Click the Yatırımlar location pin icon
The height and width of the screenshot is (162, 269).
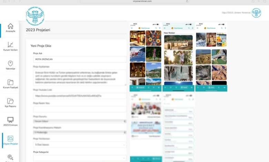(x=10, y=63)
